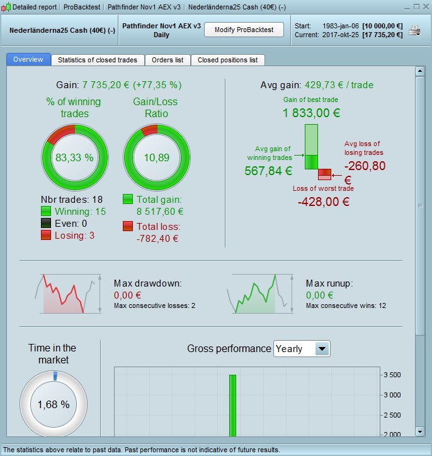Open the Closed positions list tab
The image size is (432, 456).
[x=227, y=60]
